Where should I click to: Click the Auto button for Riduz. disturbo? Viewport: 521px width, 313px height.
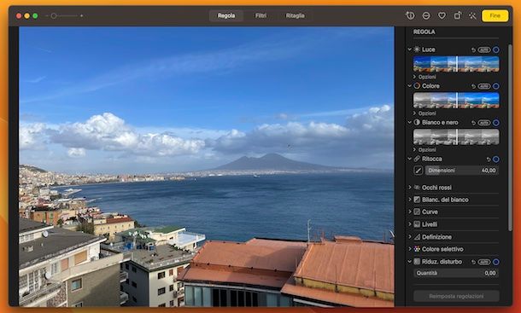[484, 262]
